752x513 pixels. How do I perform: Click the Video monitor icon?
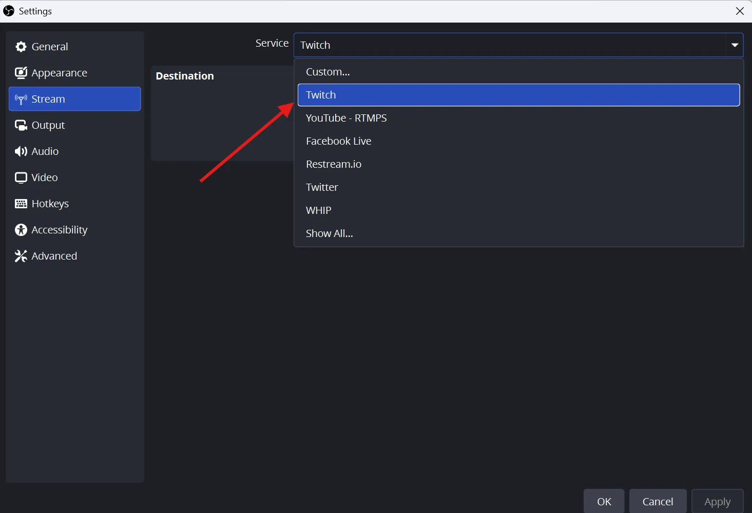pos(21,177)
